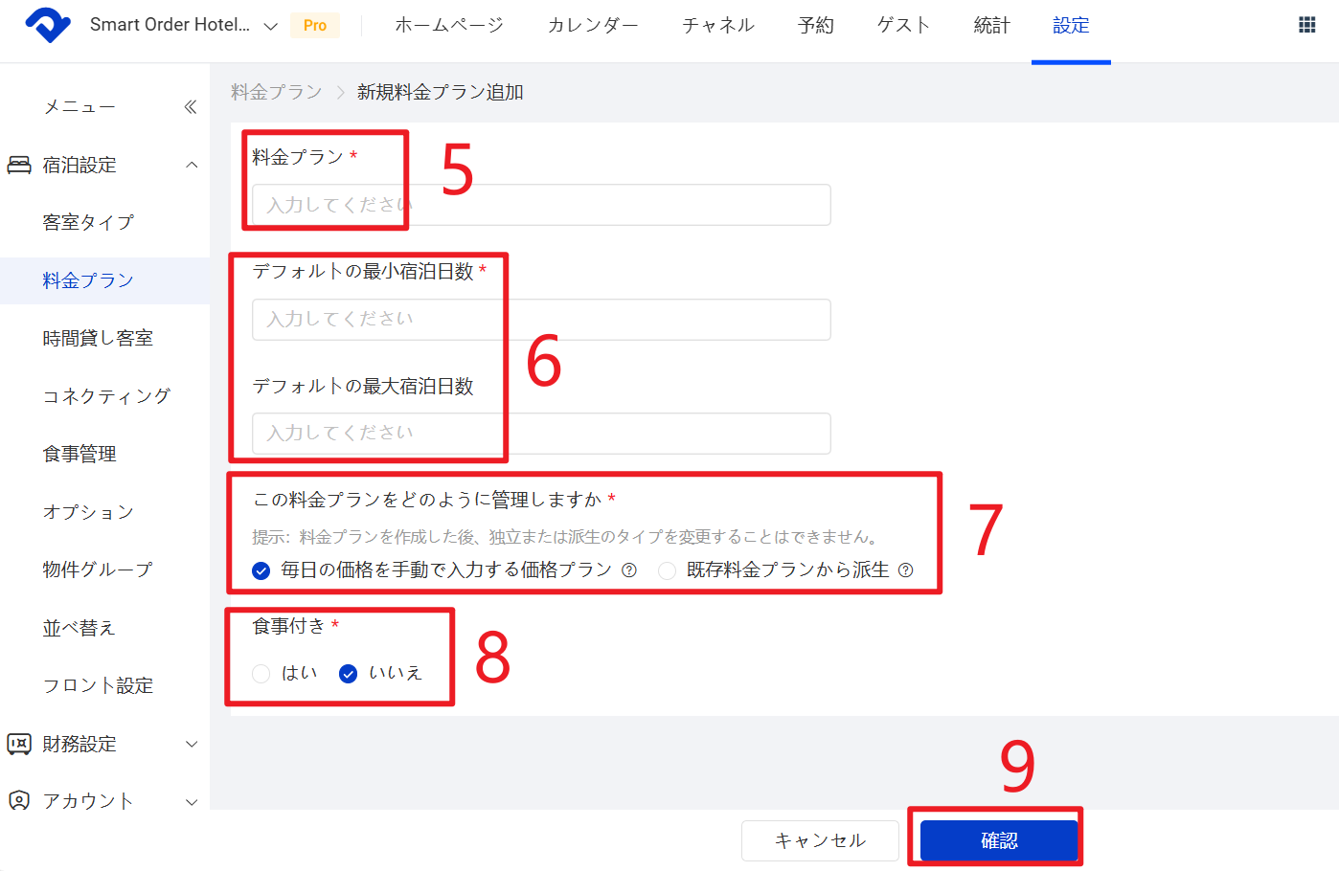Select いいえ for 食事付き
1339x871 pixels.
click(349, 674)
